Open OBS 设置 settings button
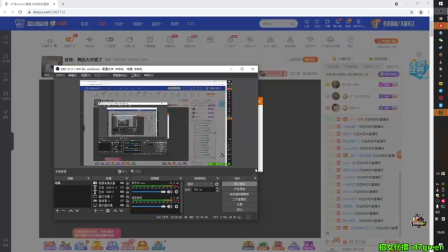448x252 pixels. (x=240, y=204)
